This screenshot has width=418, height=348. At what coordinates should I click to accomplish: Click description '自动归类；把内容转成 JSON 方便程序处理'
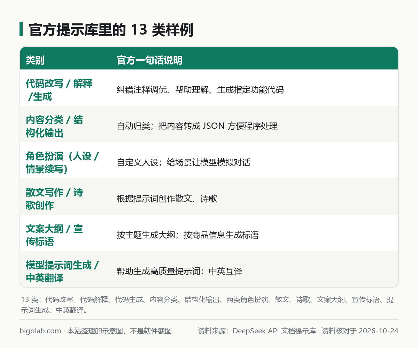tap(197, 126)
